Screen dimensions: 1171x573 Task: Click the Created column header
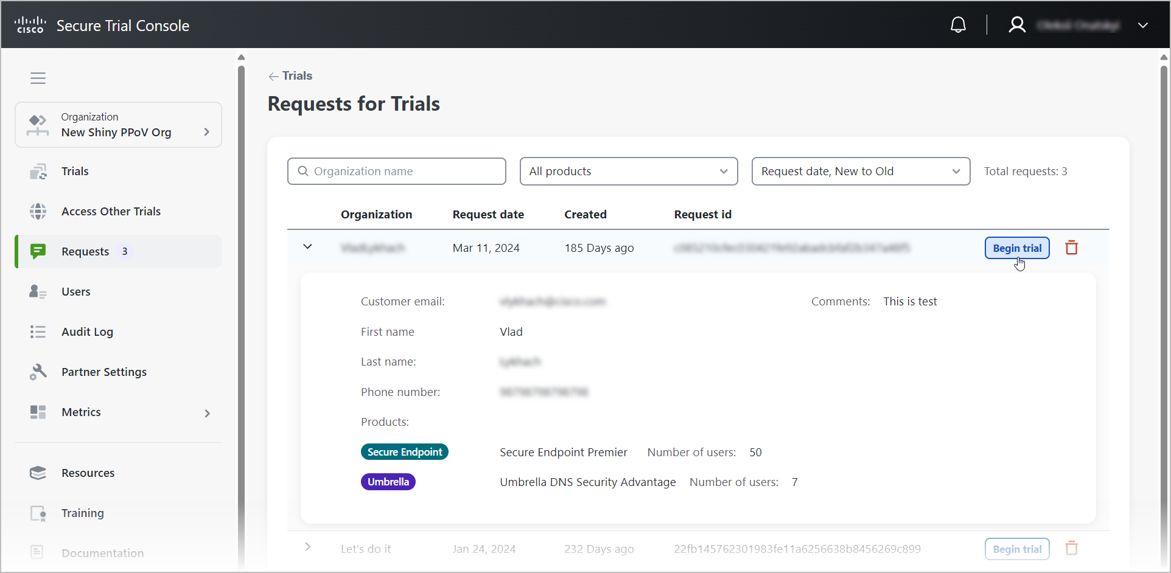click(x=585, y=215)
